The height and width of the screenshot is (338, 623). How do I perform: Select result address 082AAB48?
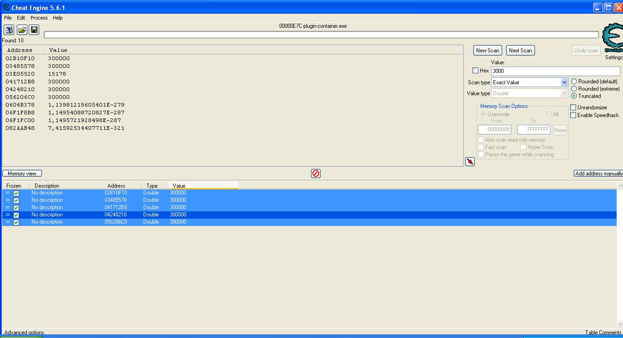point(20,128)
